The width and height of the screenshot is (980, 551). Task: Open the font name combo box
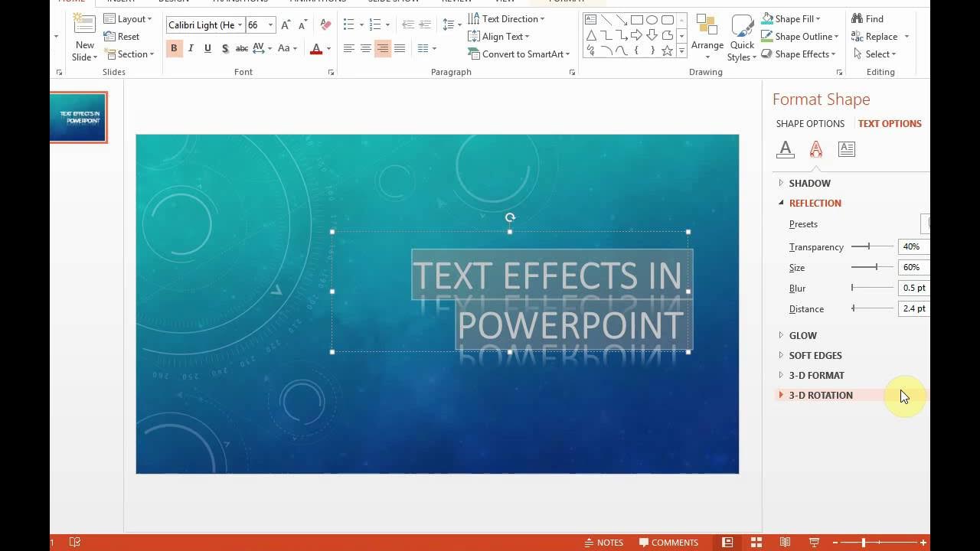point(205,25)
